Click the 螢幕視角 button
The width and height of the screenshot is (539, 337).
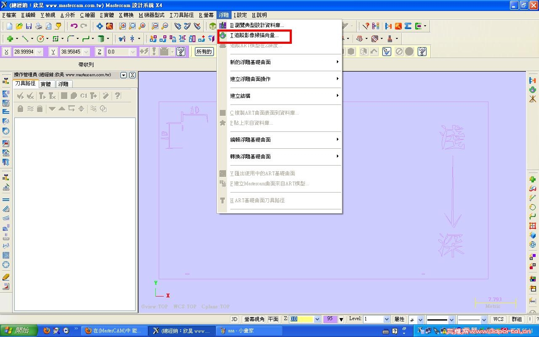pyautogui.click(x=255, y=319)
